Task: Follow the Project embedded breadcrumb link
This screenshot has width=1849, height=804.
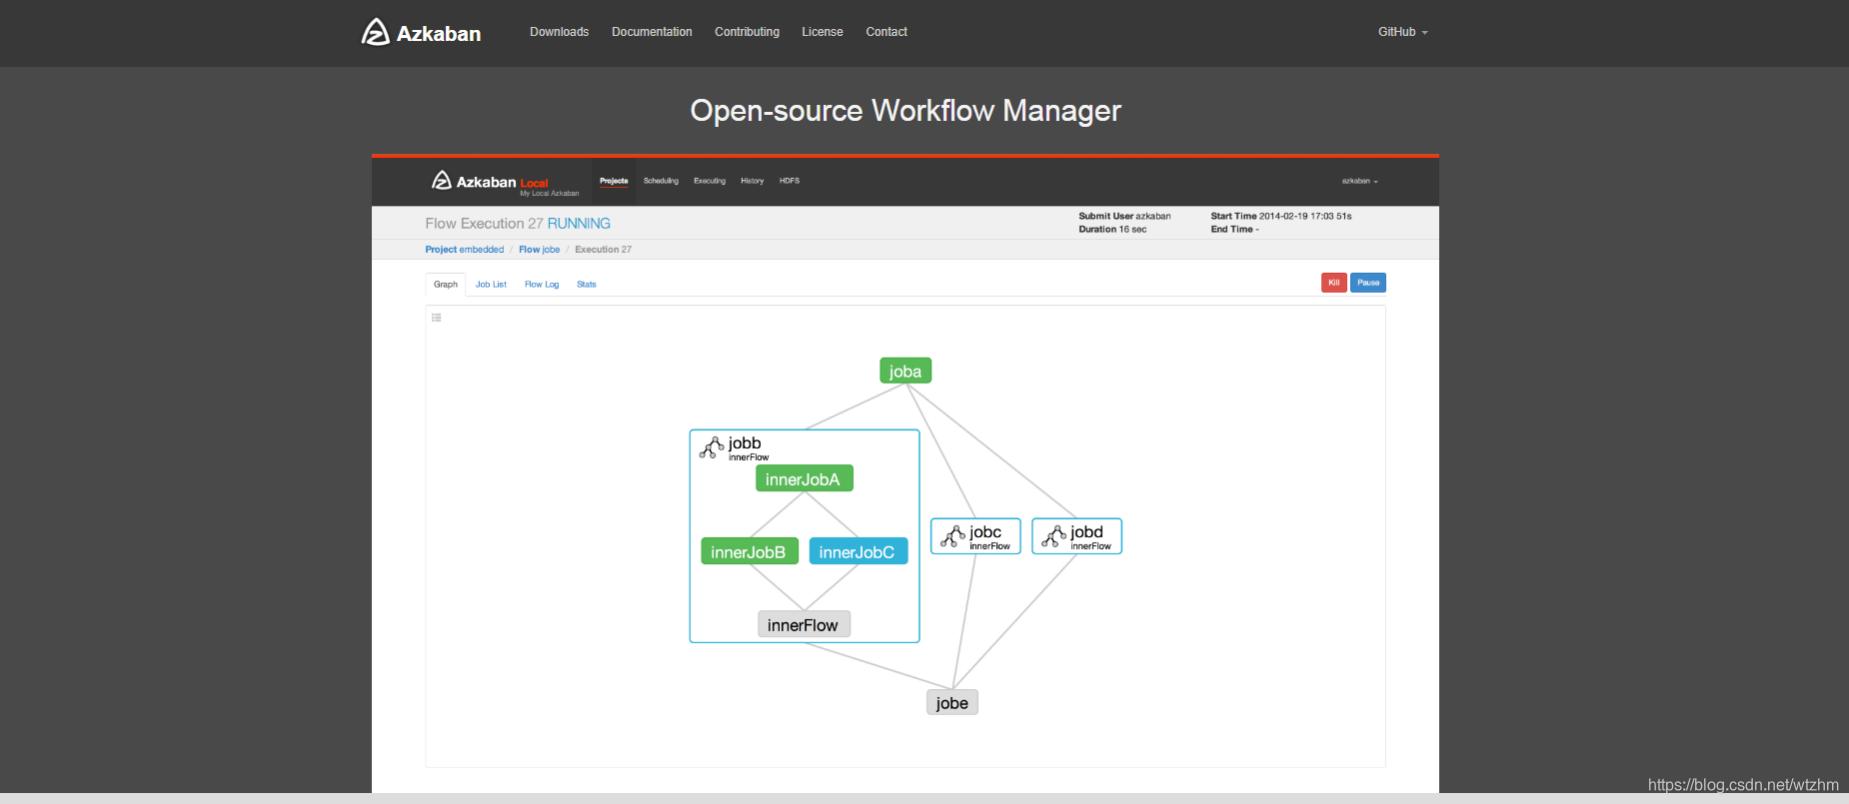Action: 465,250
